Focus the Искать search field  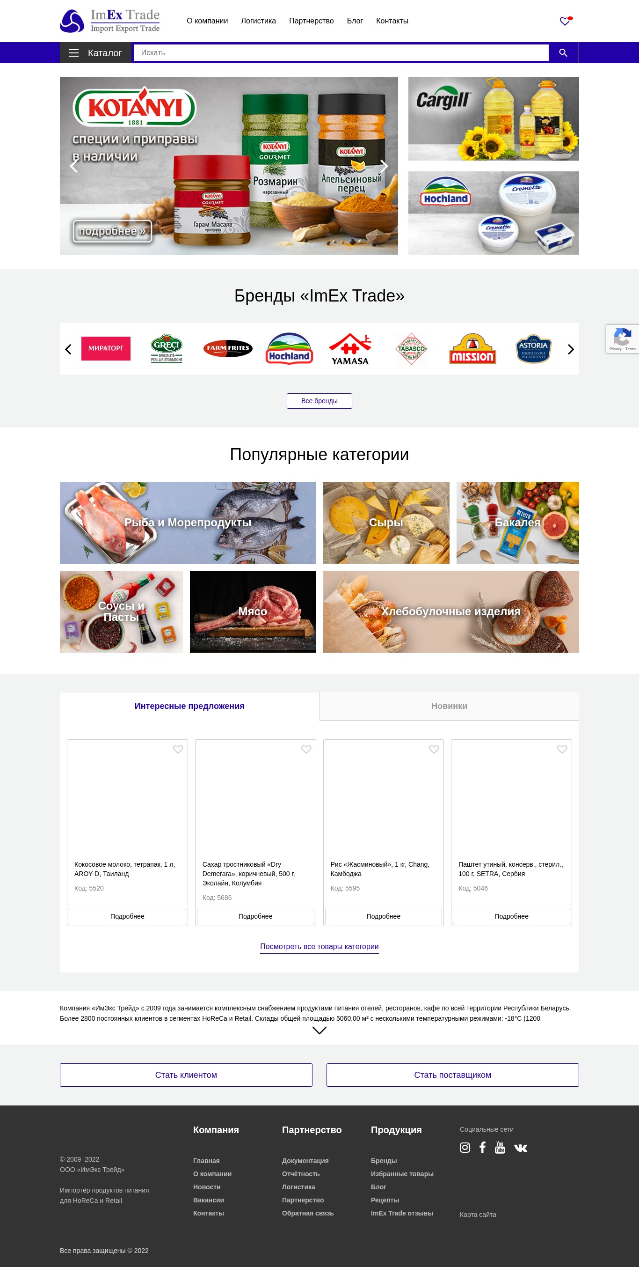(341, 52)
